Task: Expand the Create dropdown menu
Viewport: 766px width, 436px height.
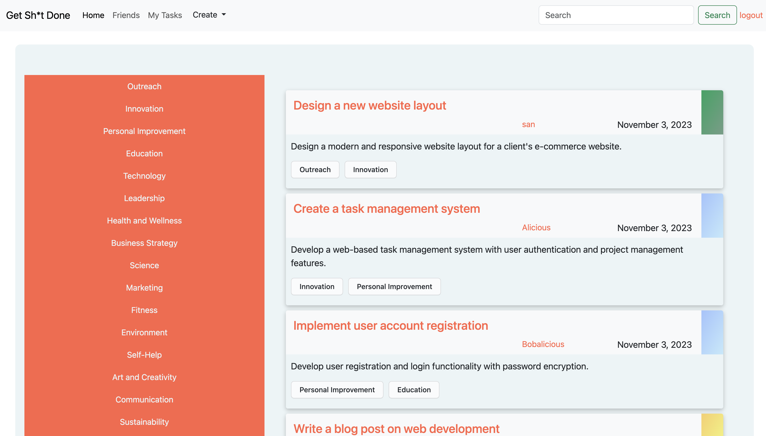Action: click(209, 15)
